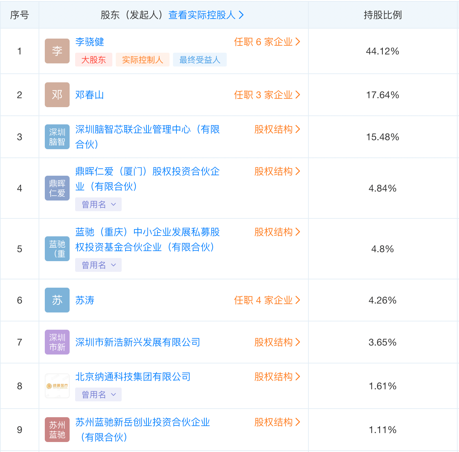This screenshot has height=452, width=459.
Task: Click the 深圳市新 purple avatar icon
Action: [57, 342]
